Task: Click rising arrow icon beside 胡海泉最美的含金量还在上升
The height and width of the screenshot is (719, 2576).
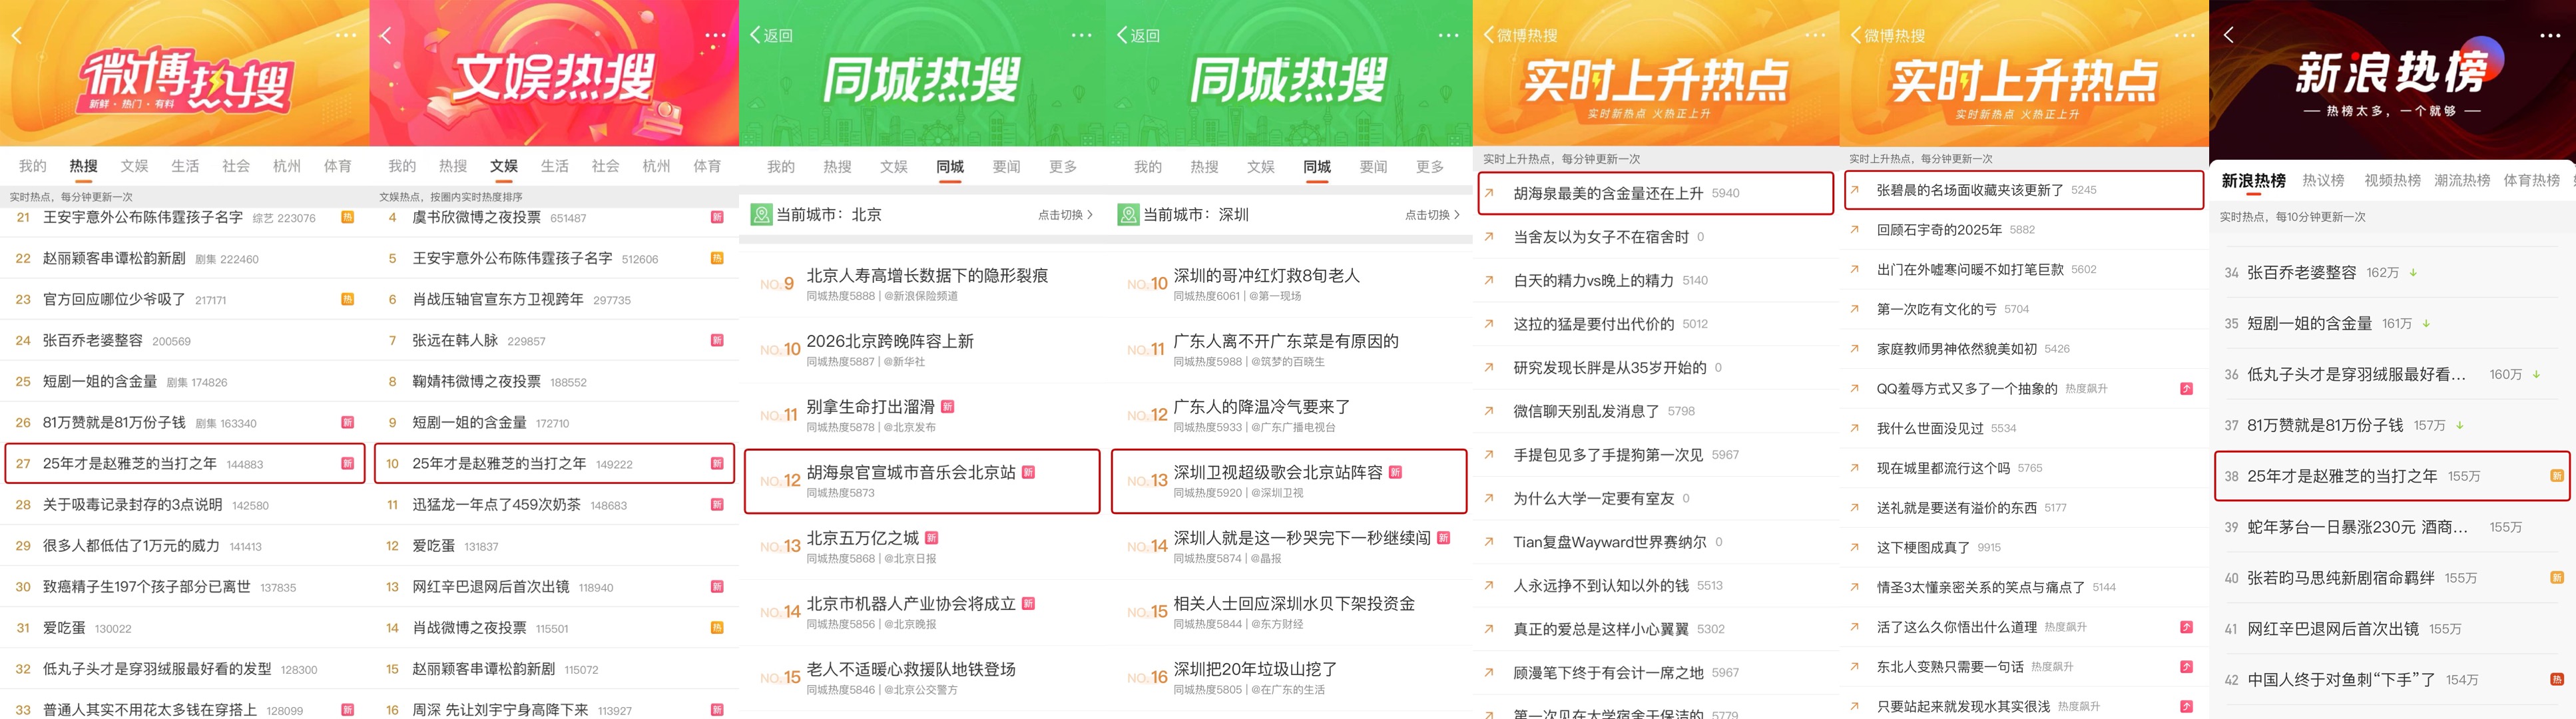Action: pos(1489,193)
